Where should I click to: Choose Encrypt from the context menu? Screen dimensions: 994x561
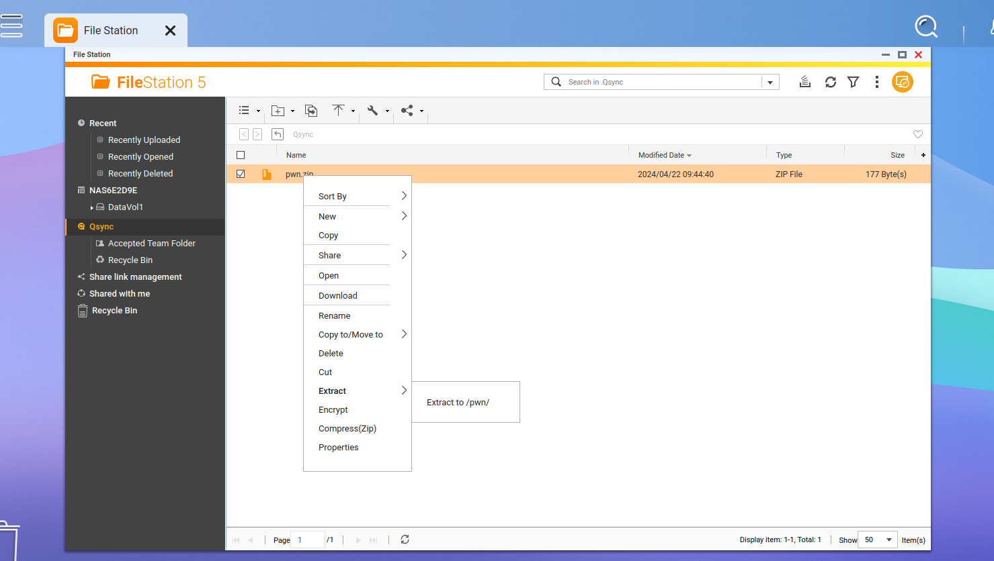(358, 409)
